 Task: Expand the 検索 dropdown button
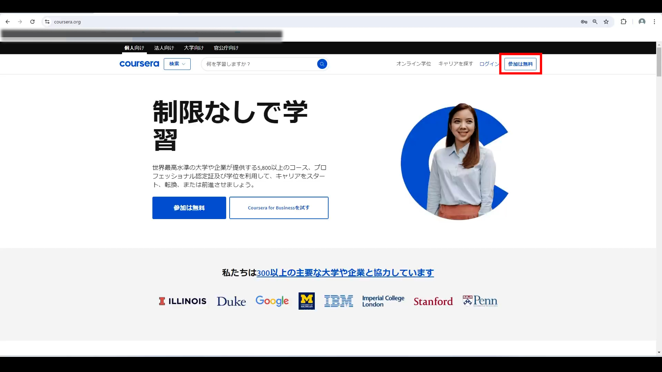click(177, 64)
